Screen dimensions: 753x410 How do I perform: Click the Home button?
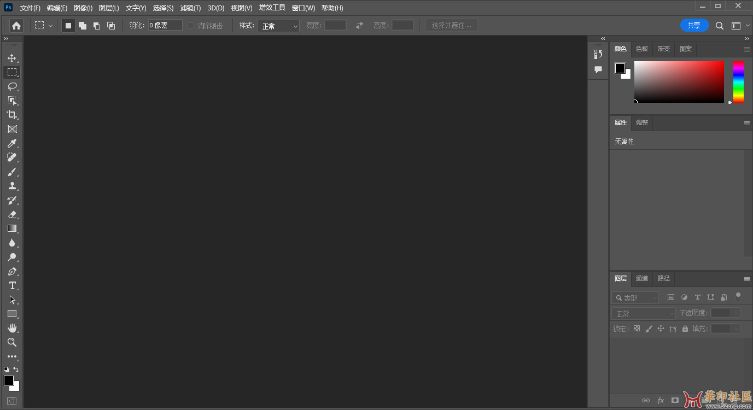(x=16, y=26)
